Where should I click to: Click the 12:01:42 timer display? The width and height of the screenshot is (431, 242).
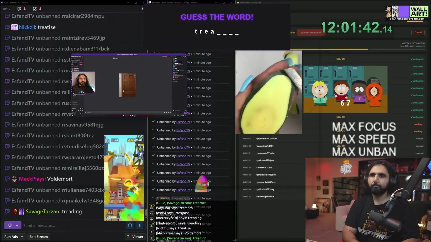click(x=356, y=28)
